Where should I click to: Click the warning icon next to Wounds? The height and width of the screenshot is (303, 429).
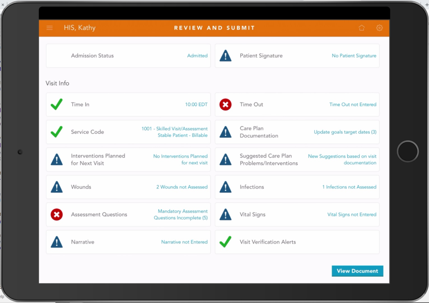tap(56, 187)
